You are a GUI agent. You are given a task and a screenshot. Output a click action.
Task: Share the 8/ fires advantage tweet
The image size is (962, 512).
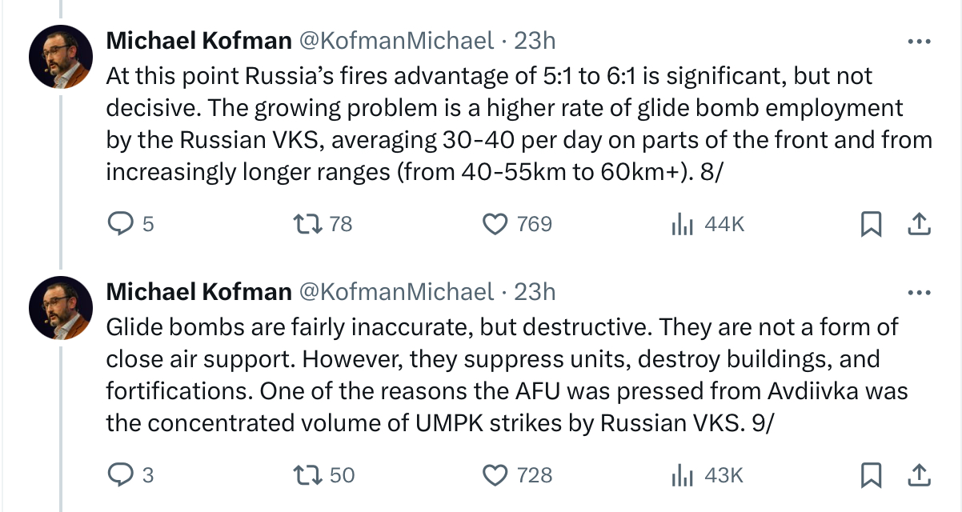920,225
